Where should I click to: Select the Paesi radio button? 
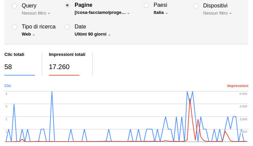[146, 5]
